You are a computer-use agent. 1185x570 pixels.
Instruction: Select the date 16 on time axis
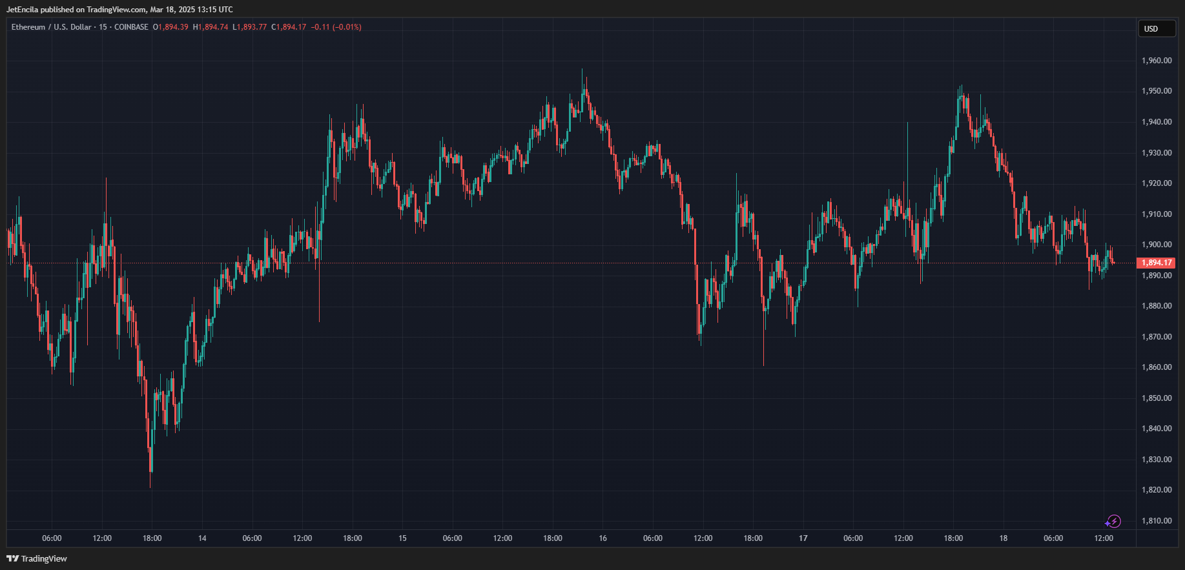pos(603,538)
